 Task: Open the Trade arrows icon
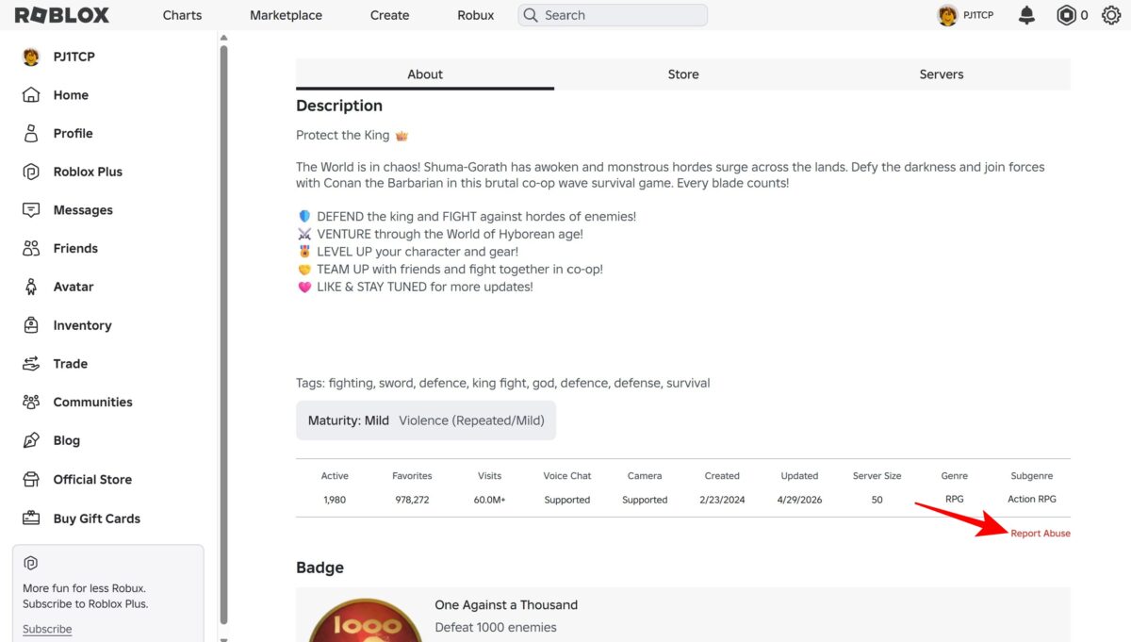pos(31,363)
